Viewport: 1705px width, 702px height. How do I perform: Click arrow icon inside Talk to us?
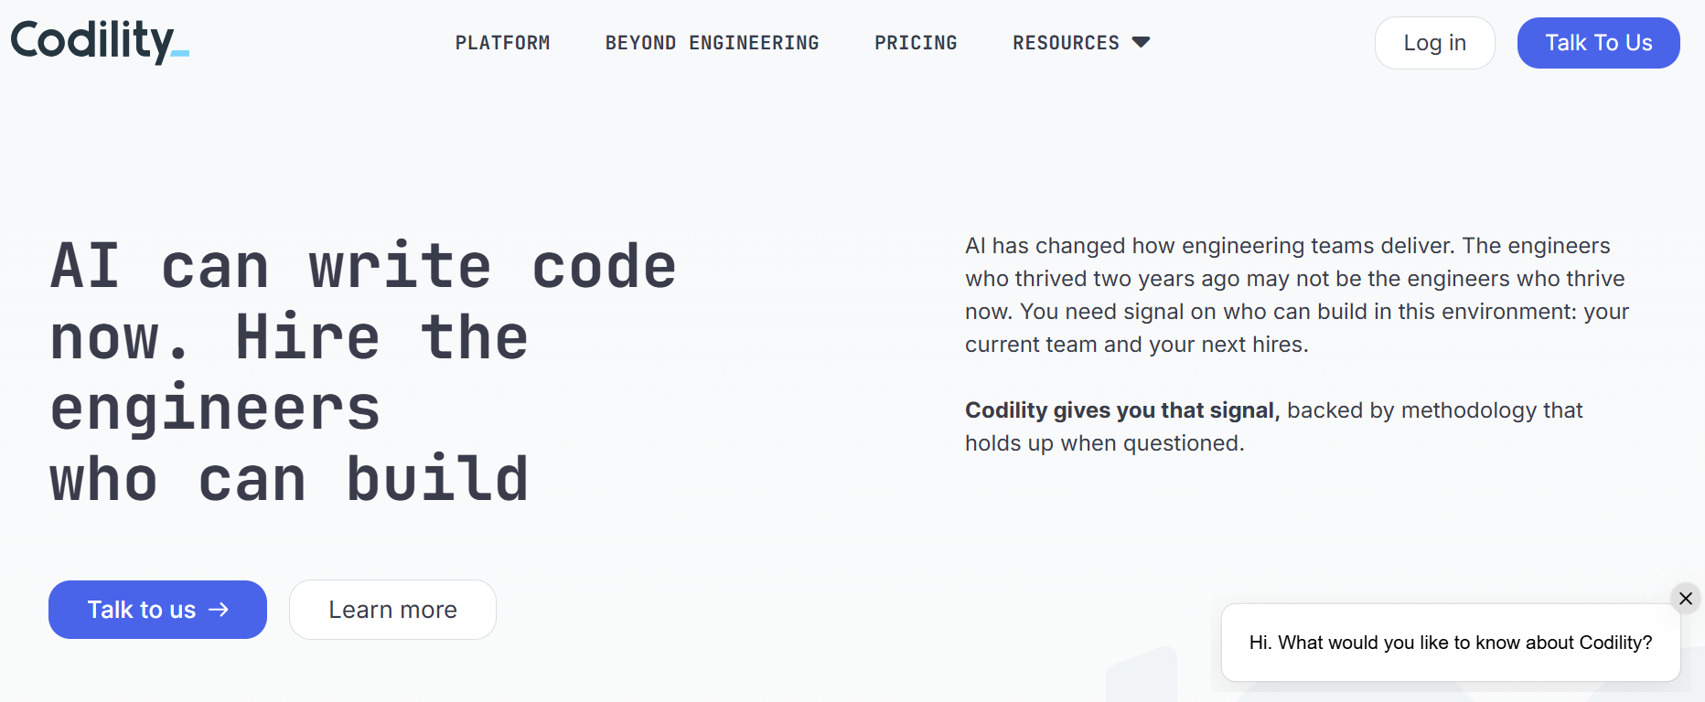pos(219,610)
